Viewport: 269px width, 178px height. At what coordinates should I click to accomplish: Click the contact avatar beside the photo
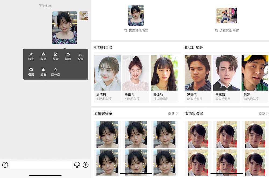[x=83, y=16]
